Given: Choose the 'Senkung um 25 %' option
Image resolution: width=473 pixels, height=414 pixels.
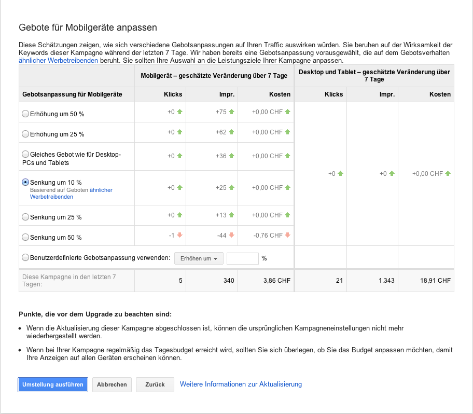Looking at the screenshot, I should click(x=25, y=217).
